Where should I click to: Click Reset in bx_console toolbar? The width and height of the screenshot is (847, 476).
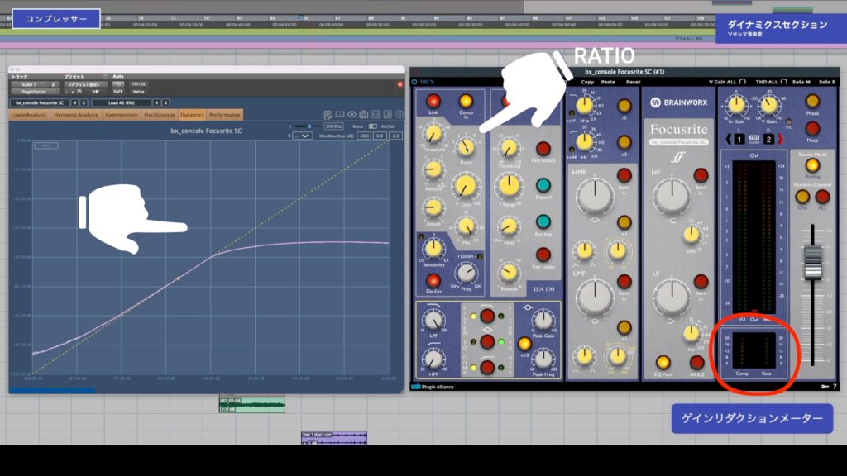click(x=633, y=82)
